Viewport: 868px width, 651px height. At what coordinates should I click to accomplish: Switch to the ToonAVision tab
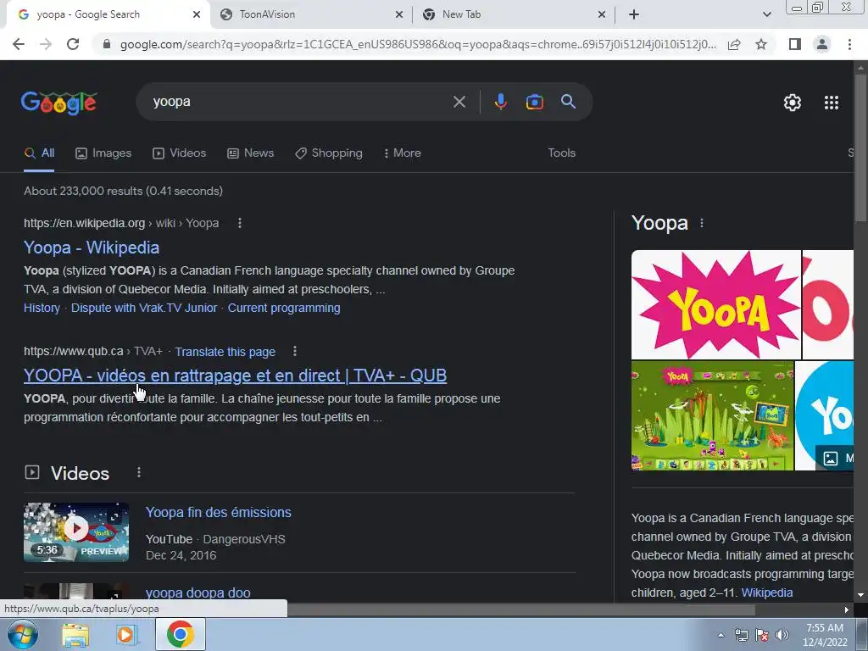click(x=313, y=14)
